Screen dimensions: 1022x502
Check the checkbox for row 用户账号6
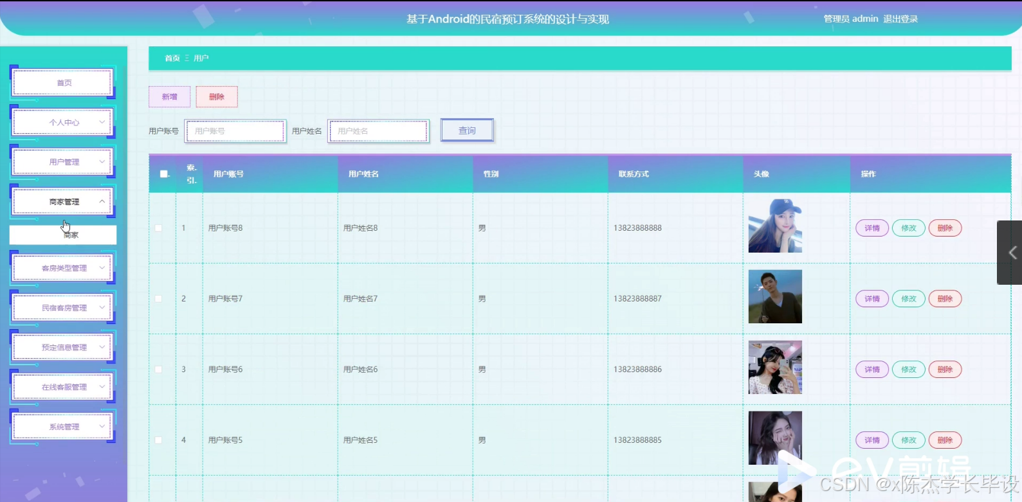point(158,369)
